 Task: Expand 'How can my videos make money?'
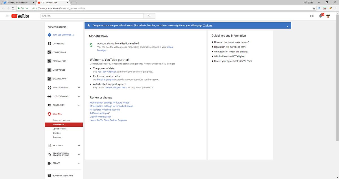coord(230,42)
